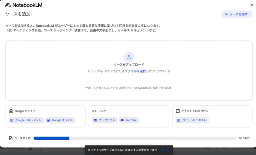
Task: Click the 200MB file size message
Action: click(122, 150)
